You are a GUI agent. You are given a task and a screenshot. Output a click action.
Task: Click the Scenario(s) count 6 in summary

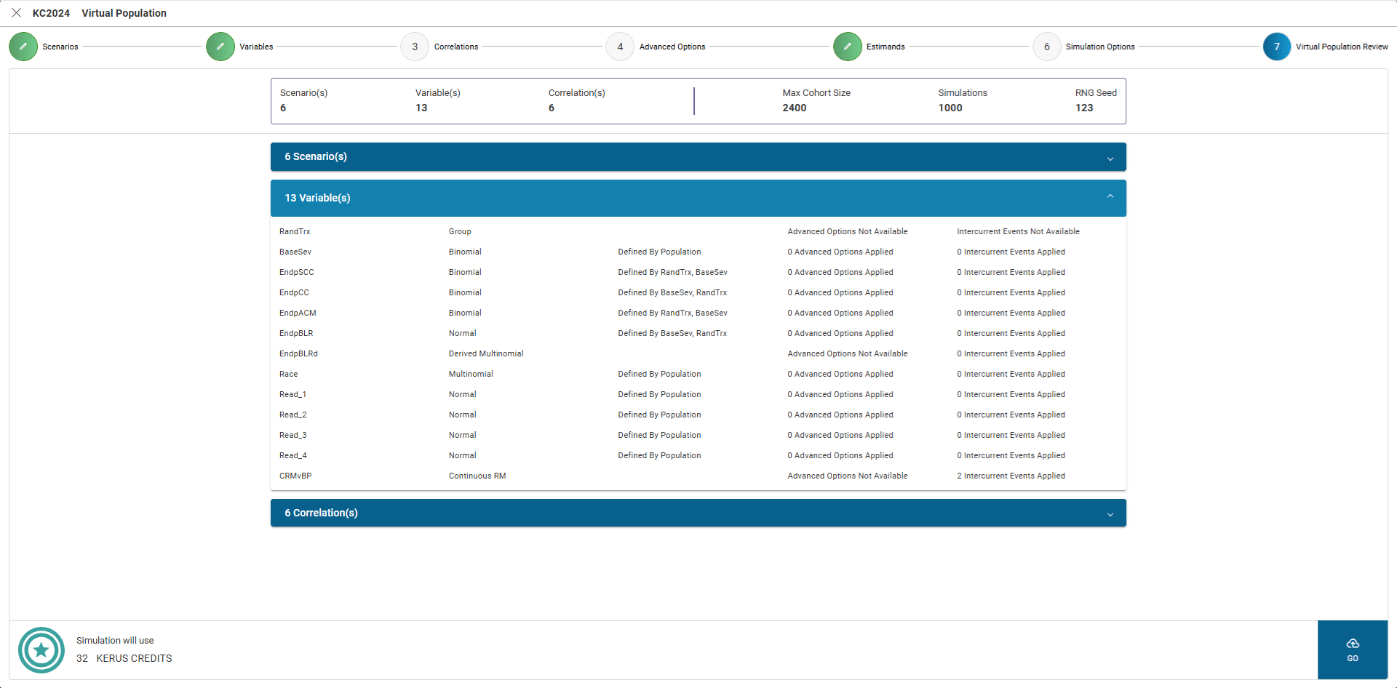pyautogui.click(x=283, y=108)
